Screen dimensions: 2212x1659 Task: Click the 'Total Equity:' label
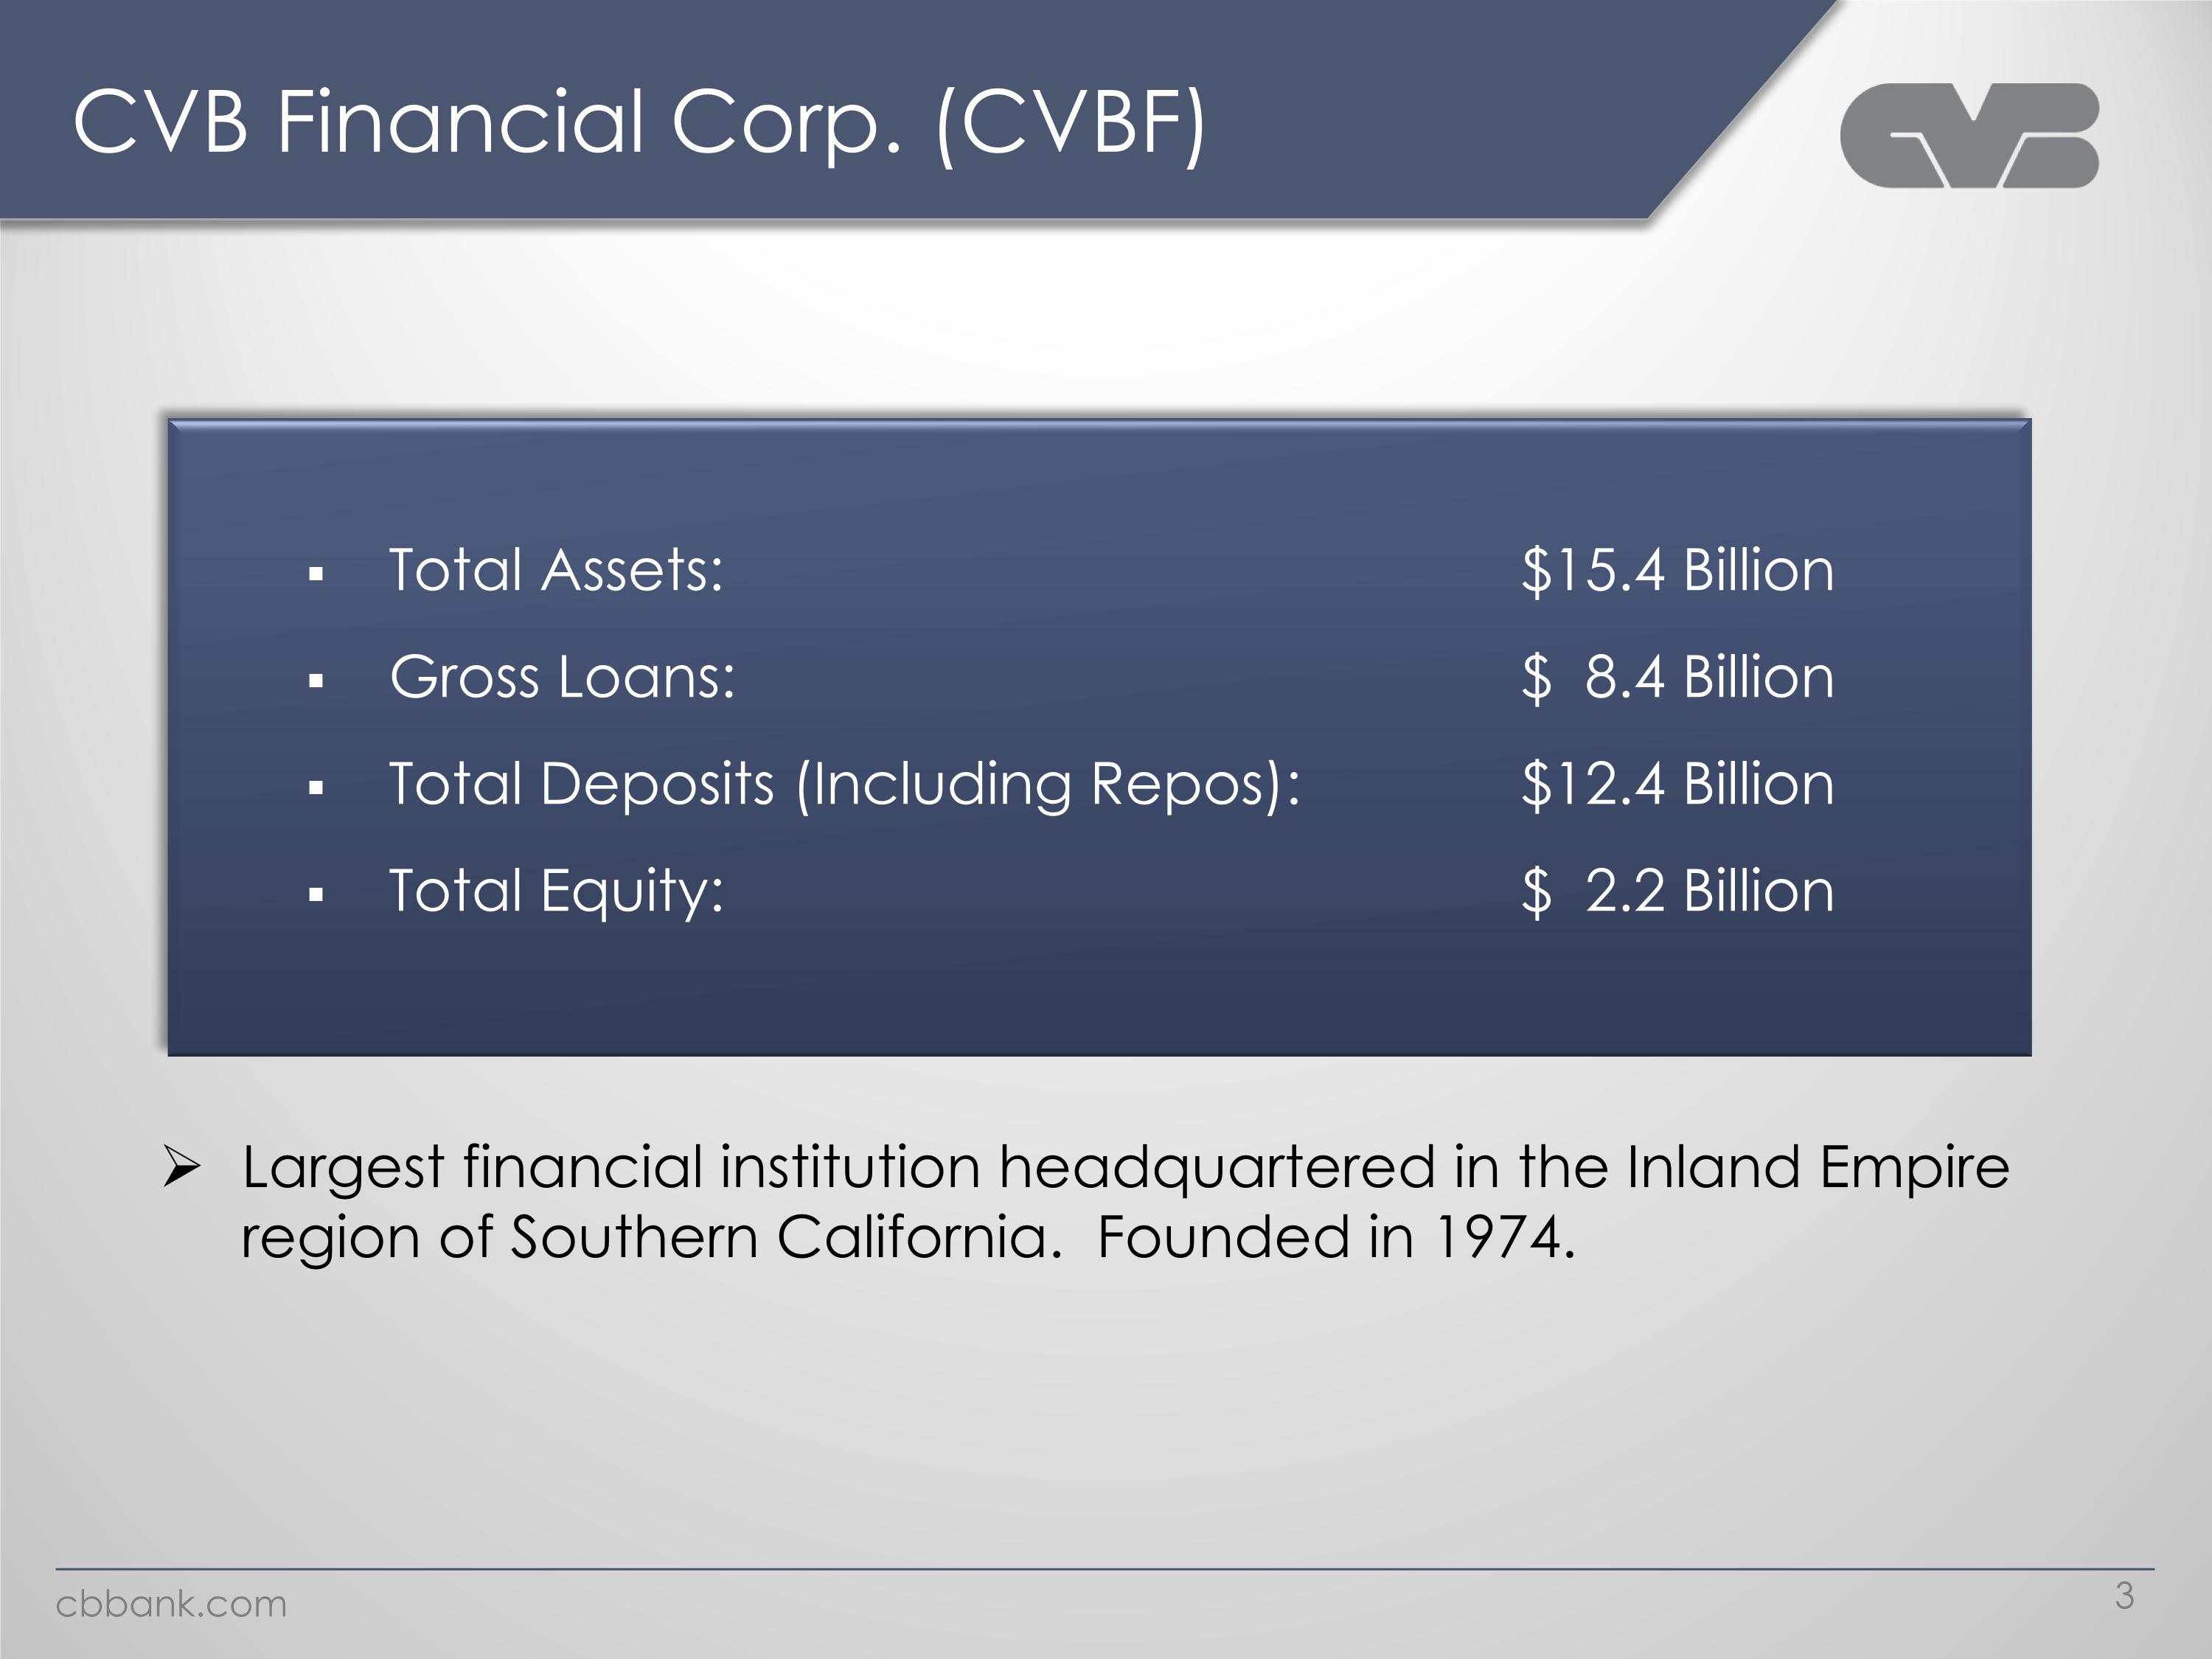[556, 890]
